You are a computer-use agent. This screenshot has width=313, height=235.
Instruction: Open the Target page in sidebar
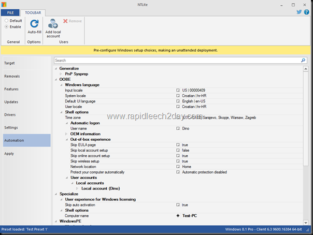tap(27, 63)
